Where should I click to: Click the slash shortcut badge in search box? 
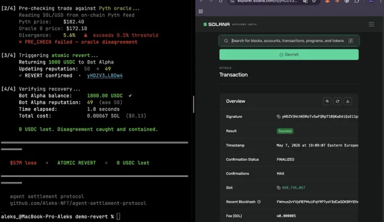351,41
